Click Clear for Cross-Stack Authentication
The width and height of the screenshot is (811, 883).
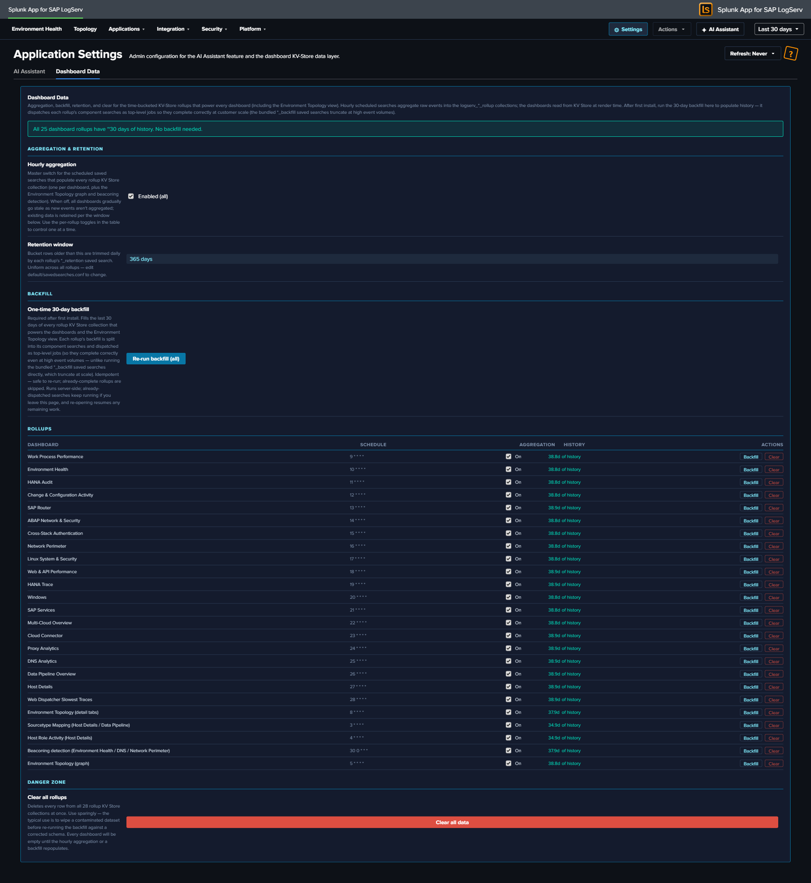pos(773,533)
